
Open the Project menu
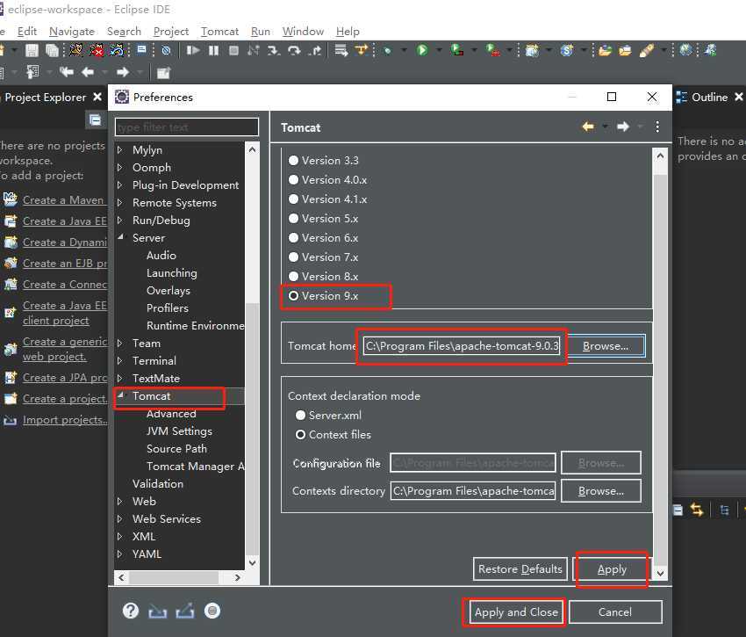[x=171, y=32]
